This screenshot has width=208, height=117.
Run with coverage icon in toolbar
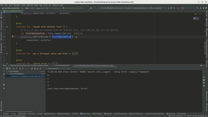tap(172, 8)
